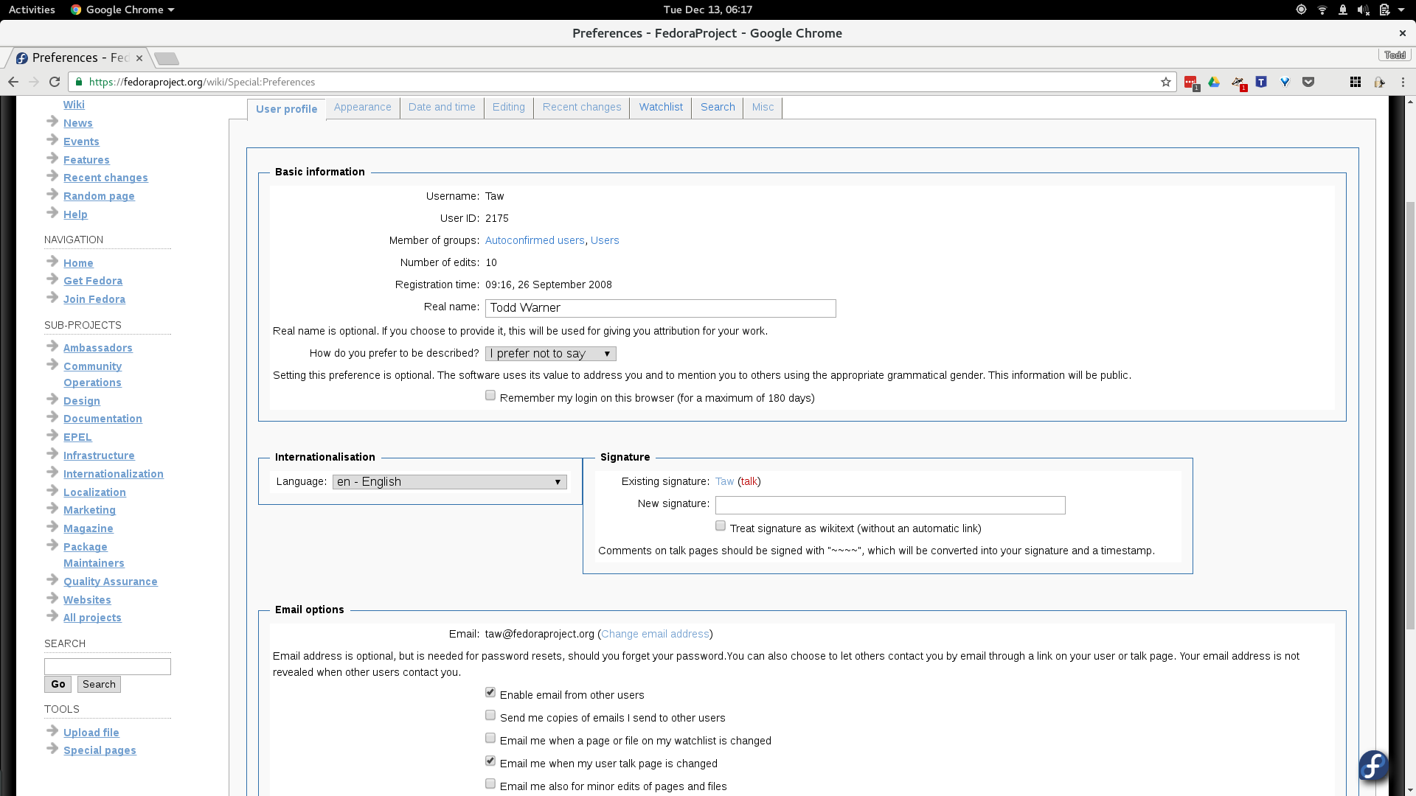Switch to the Misc tab
Image resolution: width=1416 pixels, height=796 pixels.
[x=763, y=108]
